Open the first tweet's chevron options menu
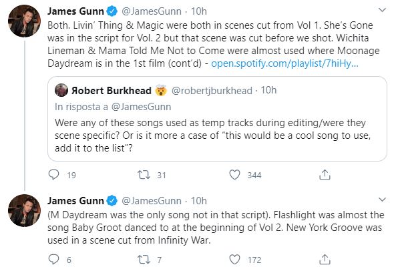The height and width of the screenshot is (271, 396). pyautogui.click(x=383, y=10)
